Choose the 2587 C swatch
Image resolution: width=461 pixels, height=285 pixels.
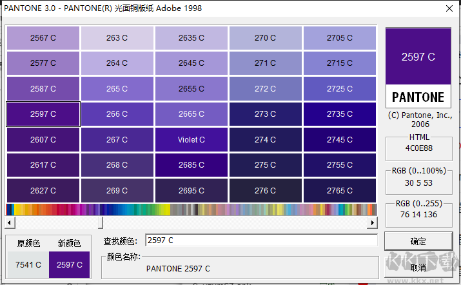pos(43,89)
